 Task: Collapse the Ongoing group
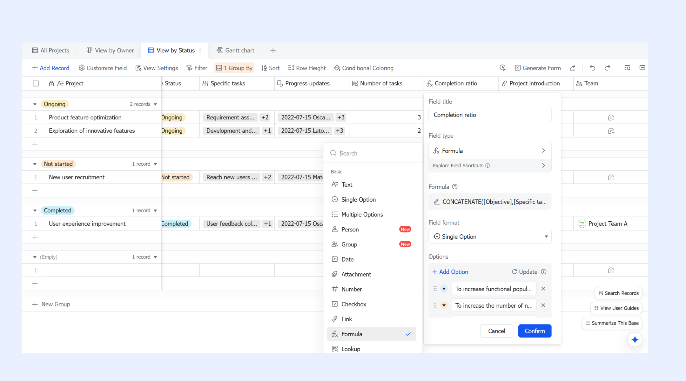pyautogui.click(x=35, y=104)
